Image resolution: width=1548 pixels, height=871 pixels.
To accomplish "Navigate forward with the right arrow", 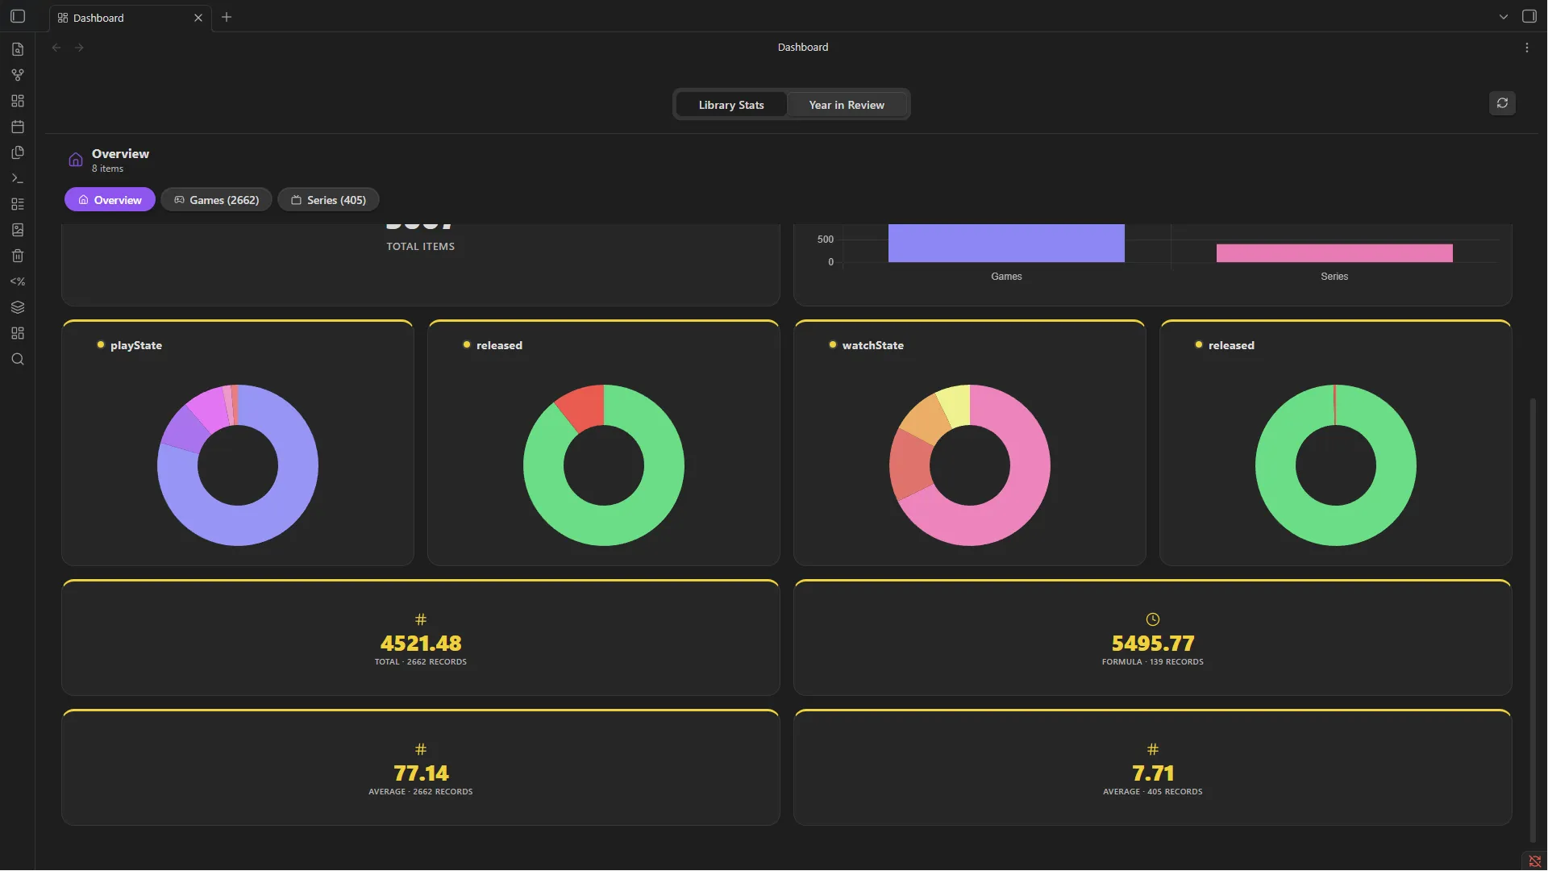I will coord(79,48).
